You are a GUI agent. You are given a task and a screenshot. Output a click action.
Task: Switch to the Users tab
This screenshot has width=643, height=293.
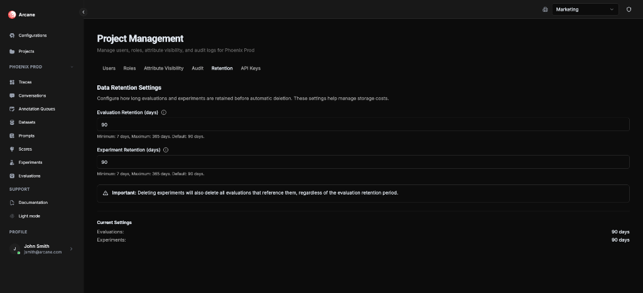[109, 68]
